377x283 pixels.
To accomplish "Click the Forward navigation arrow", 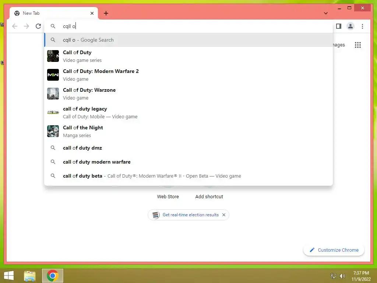I will point(27,26).
